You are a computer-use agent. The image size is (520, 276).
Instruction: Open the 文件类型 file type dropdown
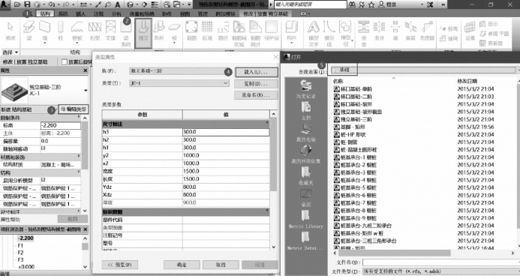(x=441, y=271)
